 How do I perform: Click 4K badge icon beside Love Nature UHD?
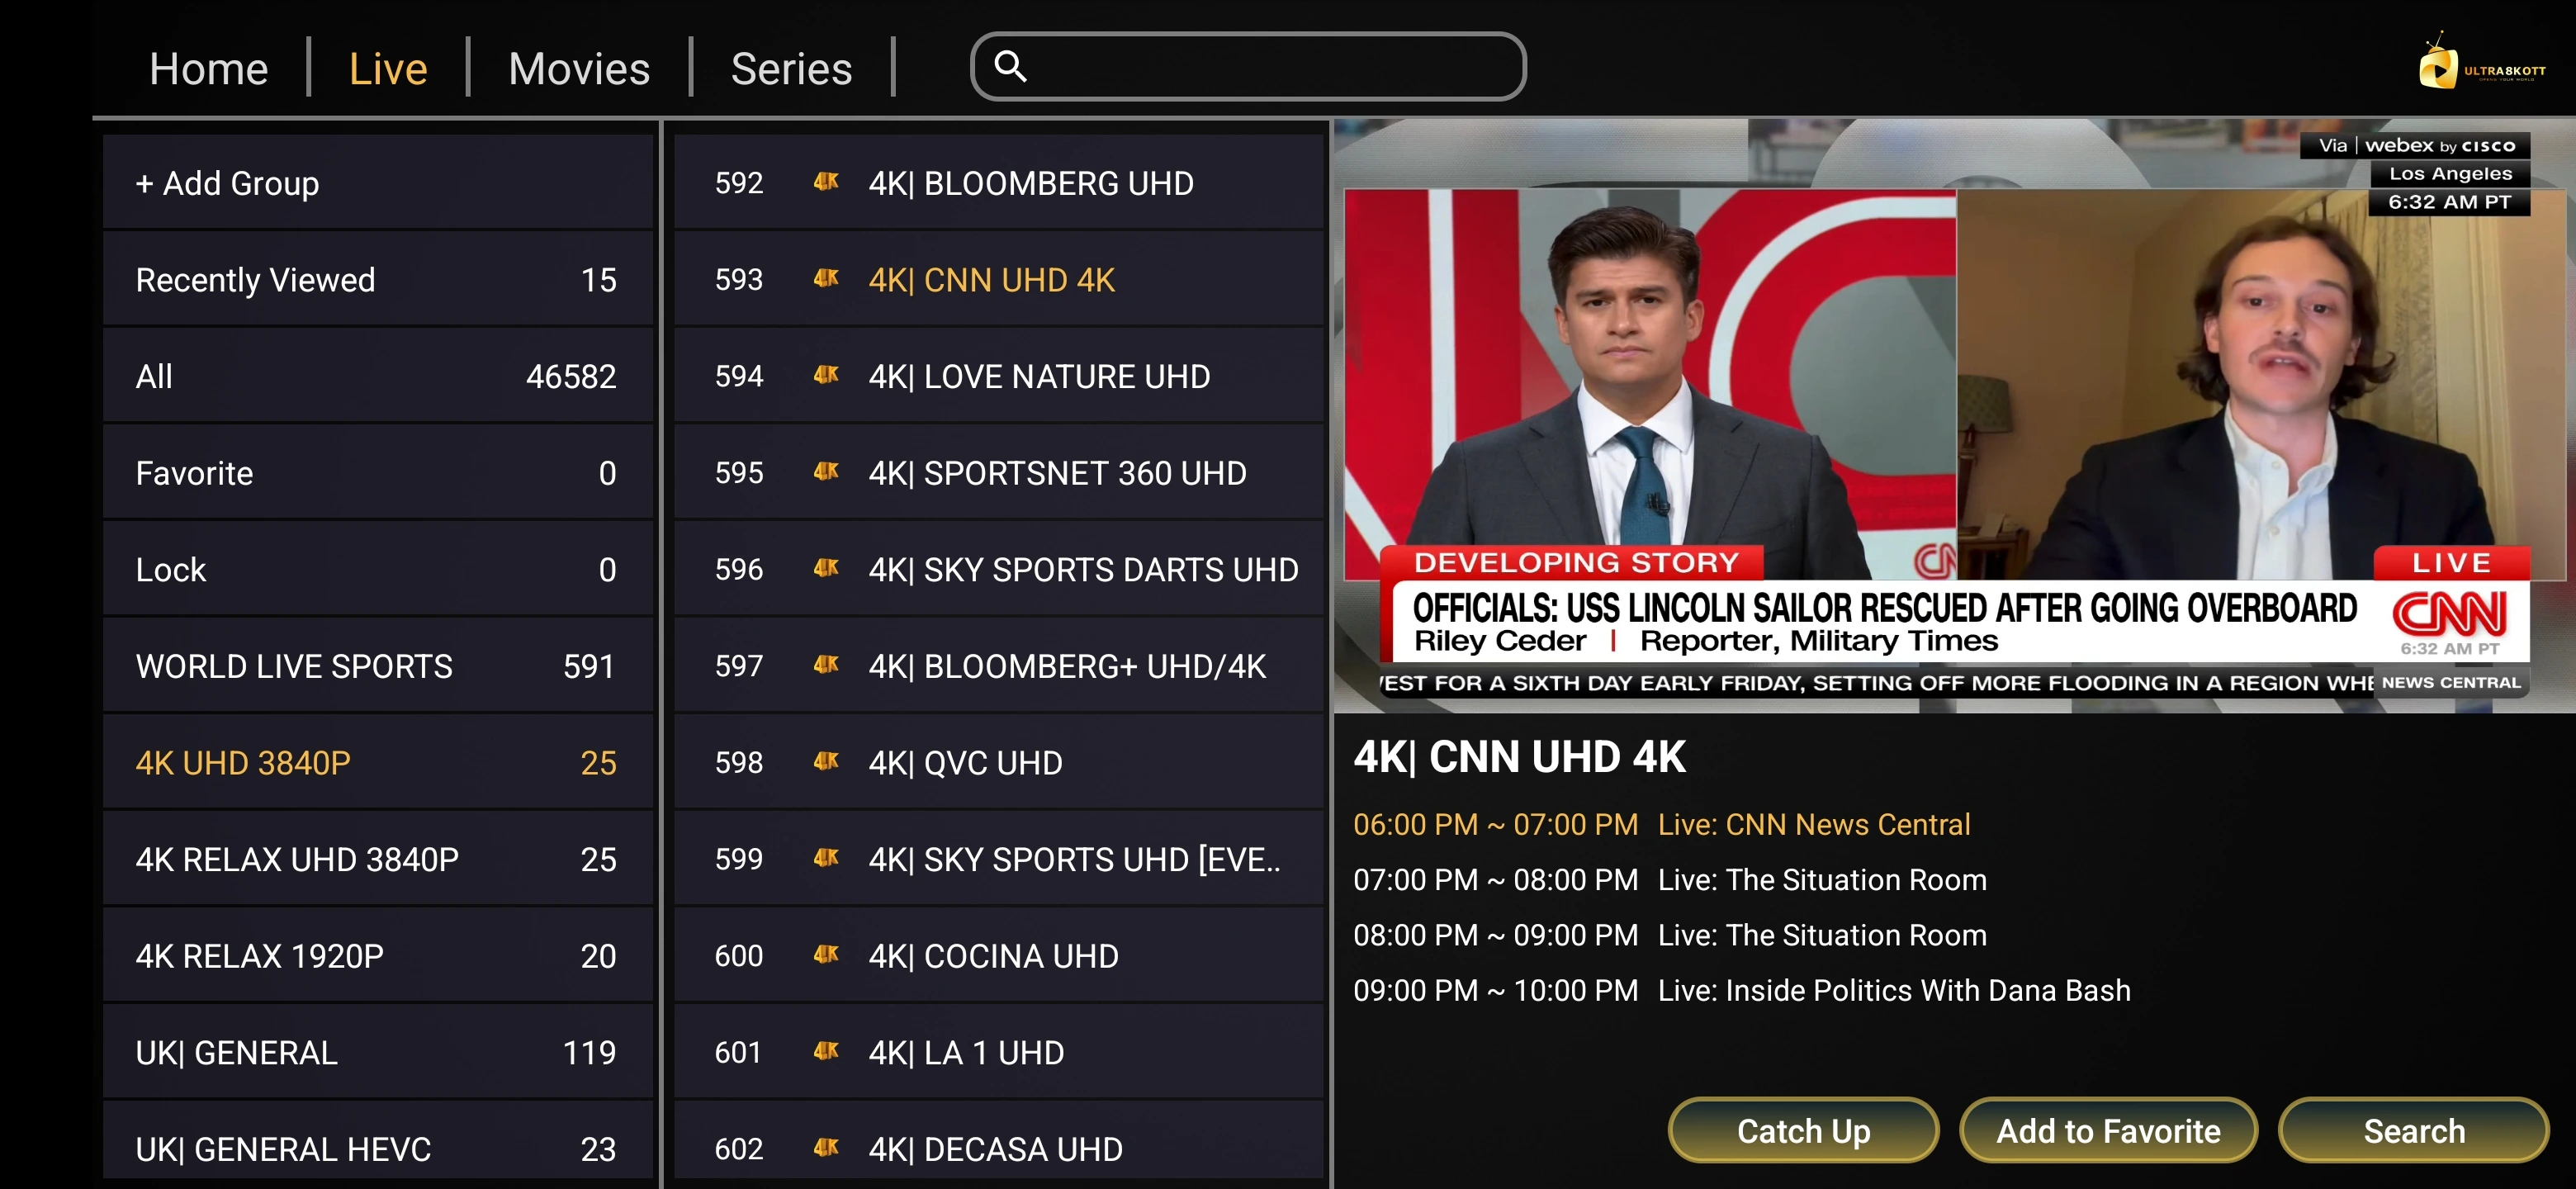coord(826,375)
